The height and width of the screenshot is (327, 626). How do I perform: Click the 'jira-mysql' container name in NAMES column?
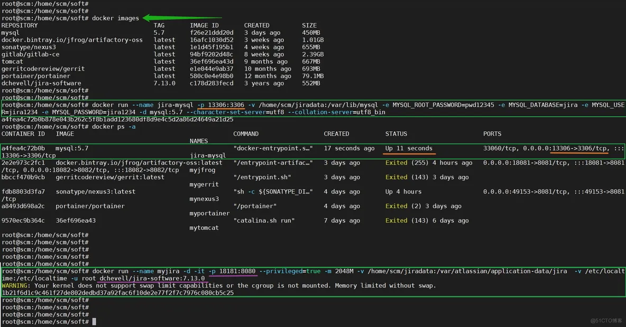(208, 156)
